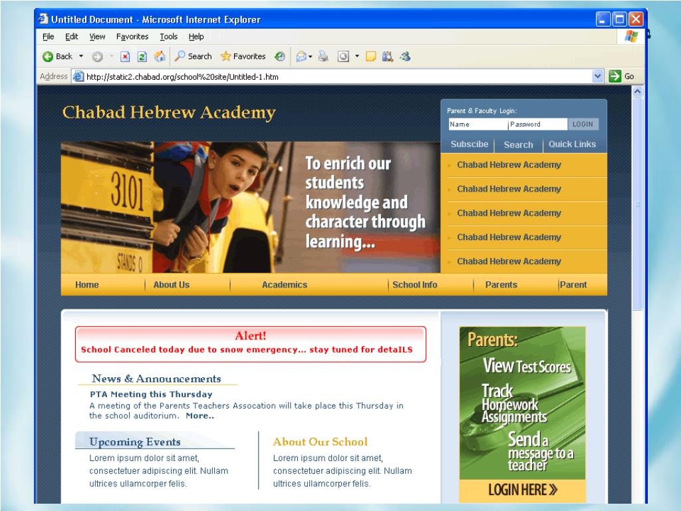Click the Research book icon
The image size is (681, 511).
pyautogui.click(x=388, y=57)
